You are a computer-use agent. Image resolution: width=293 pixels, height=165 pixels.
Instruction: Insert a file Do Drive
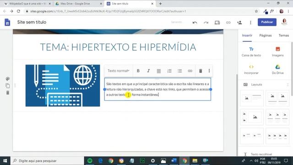click(x=278, y=69)
